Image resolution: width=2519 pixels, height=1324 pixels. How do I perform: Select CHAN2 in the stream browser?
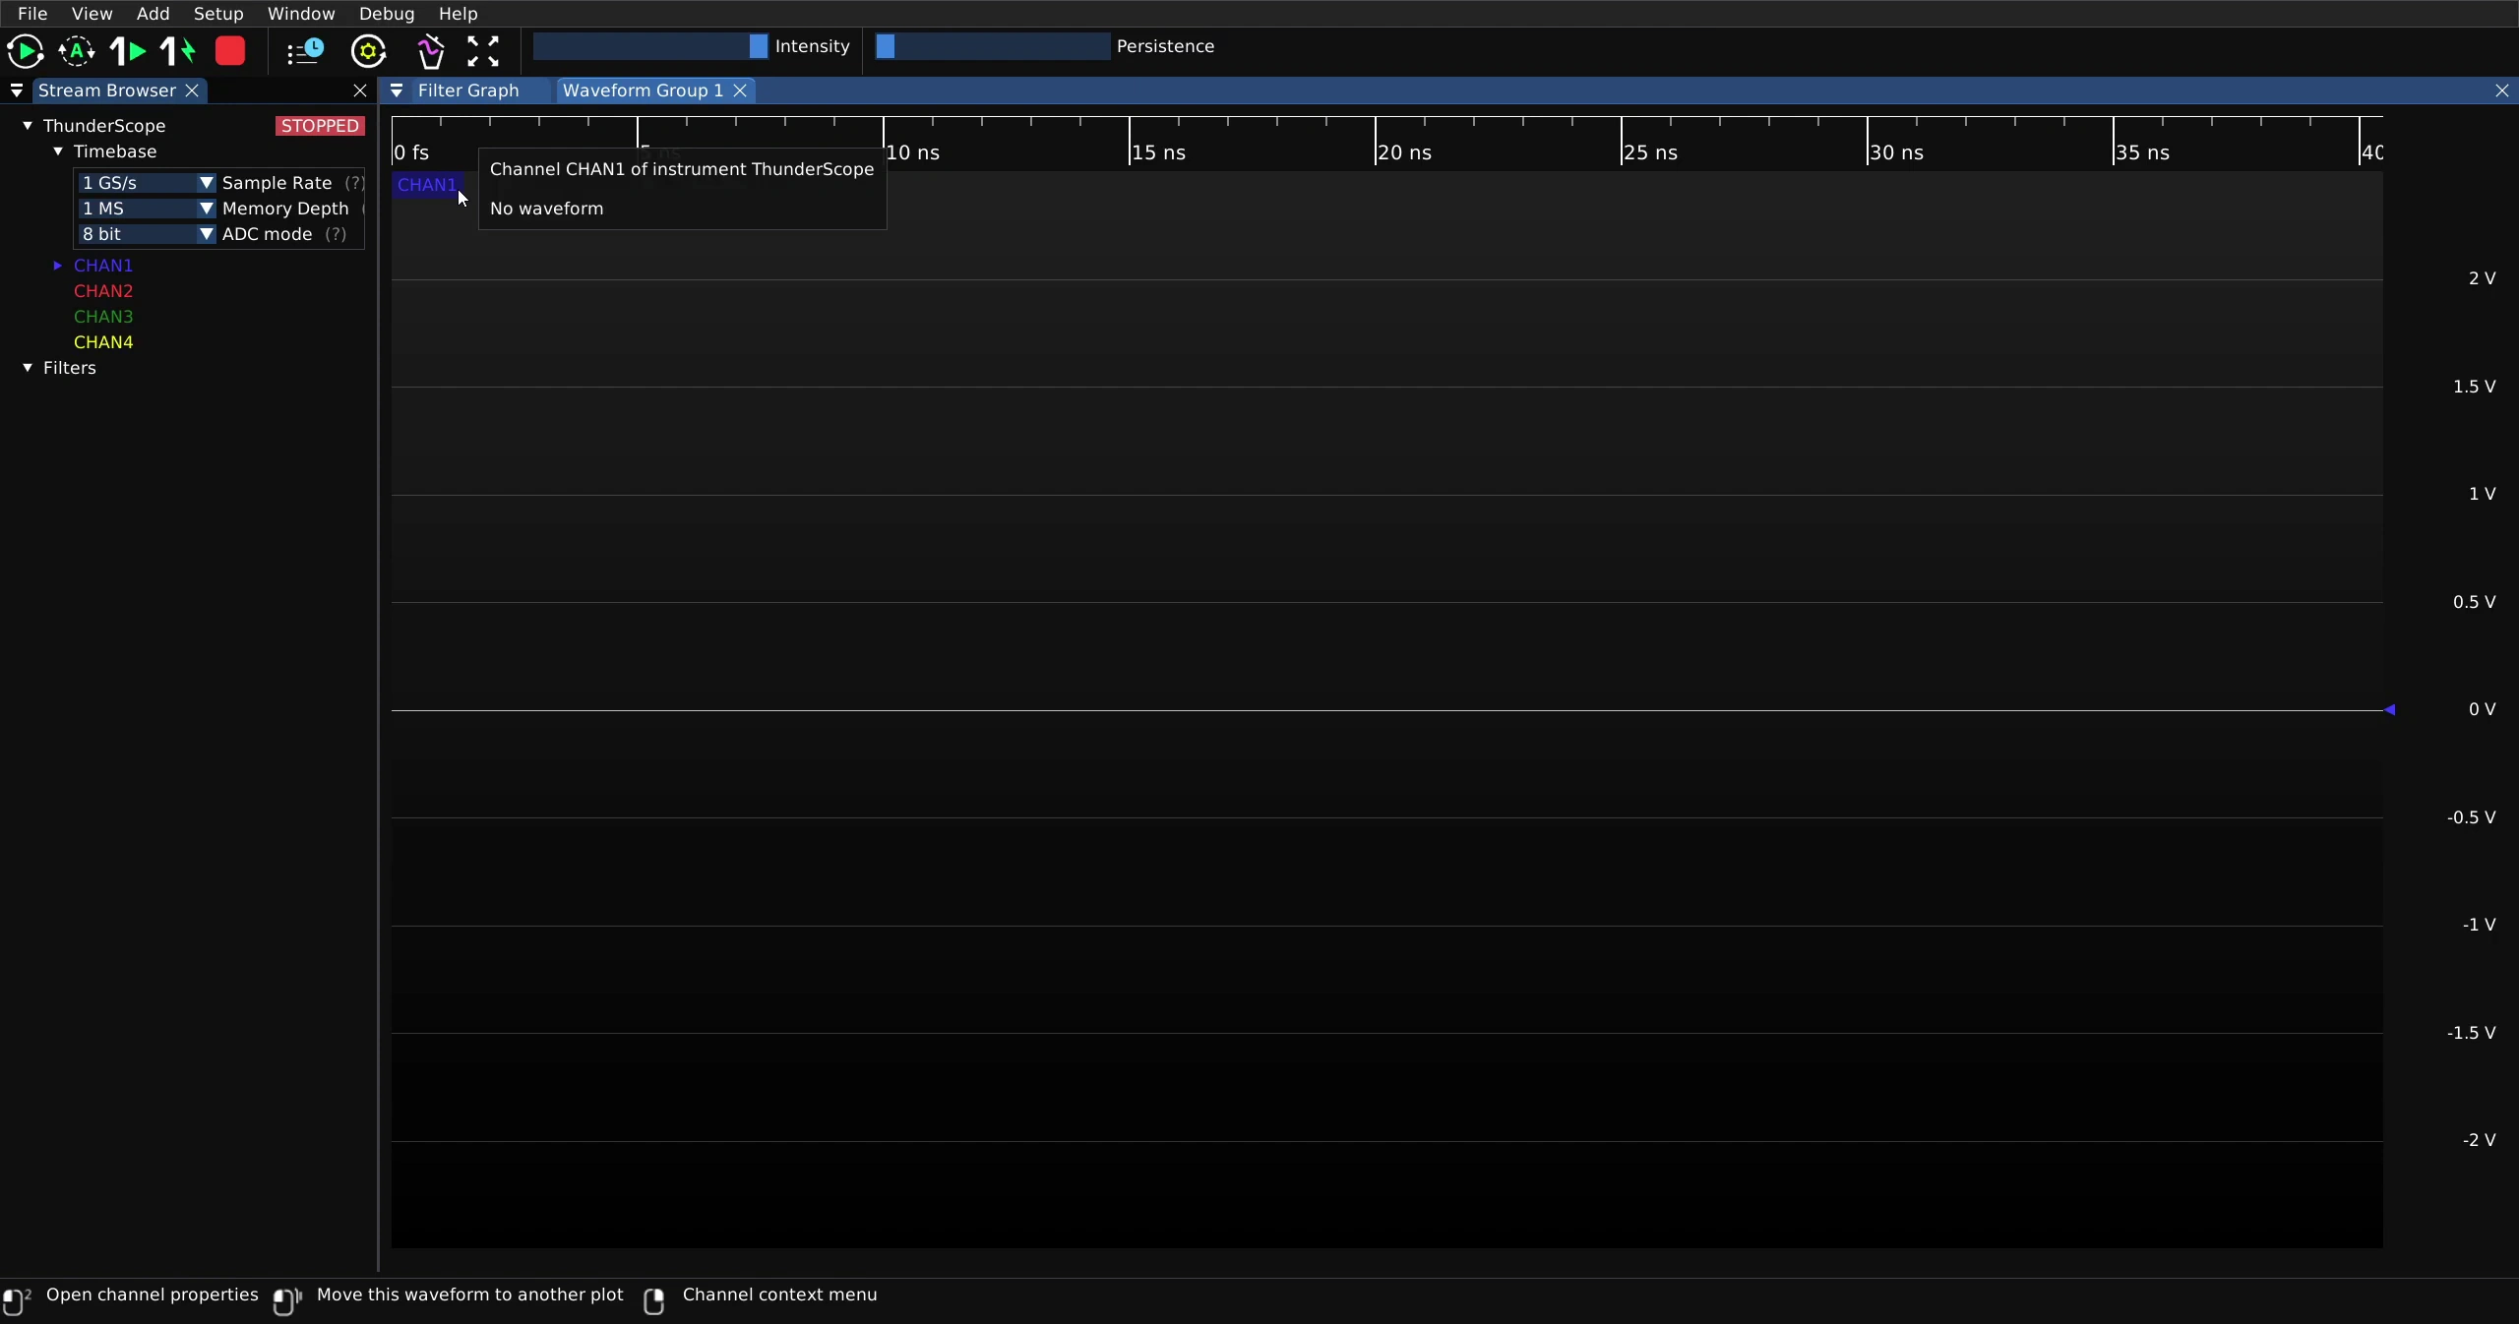[x=103, y=291]
